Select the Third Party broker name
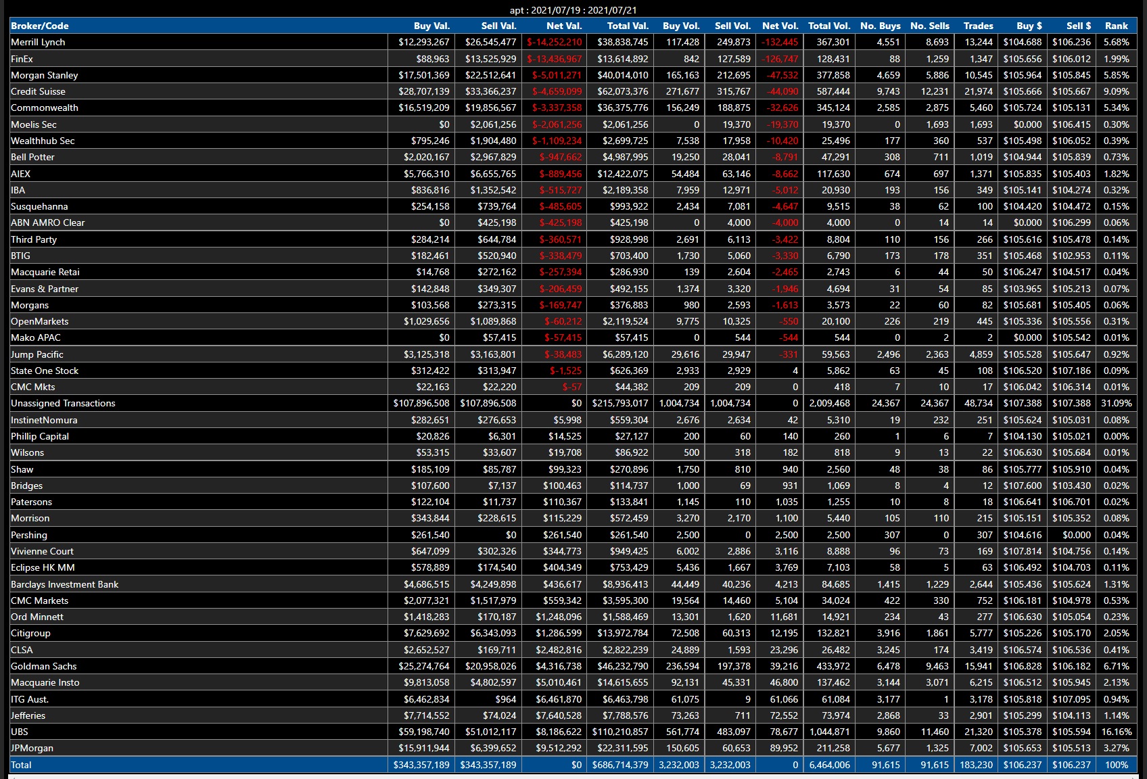The width and height of the screenshot is (1147, 779). tap(34, 239)
